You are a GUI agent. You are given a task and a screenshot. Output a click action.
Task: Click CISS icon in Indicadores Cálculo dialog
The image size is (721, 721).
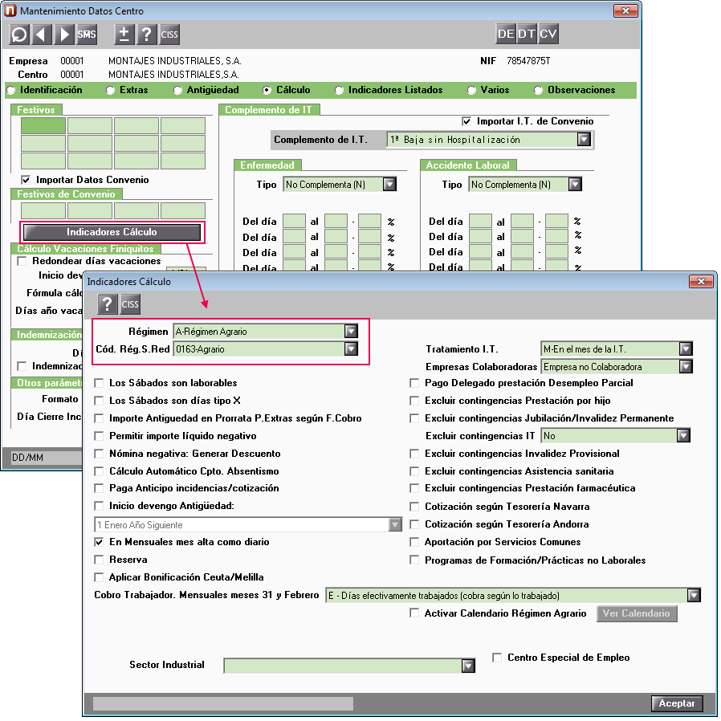[x=130, y=304]
